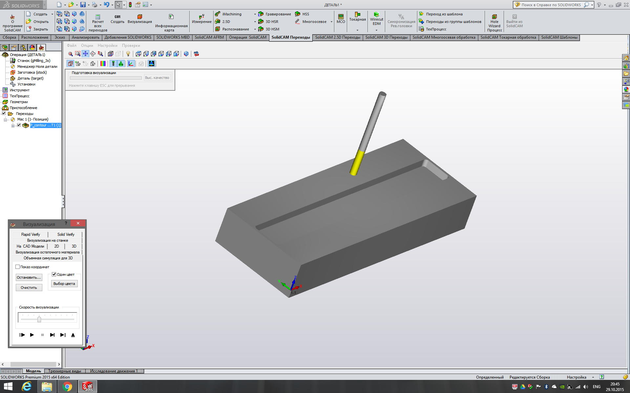Click the isometric view cube icon
Screen dimensions: 630x393
[x=186, y=54]
